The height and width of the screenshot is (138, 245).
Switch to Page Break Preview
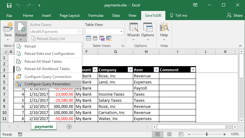181,134
